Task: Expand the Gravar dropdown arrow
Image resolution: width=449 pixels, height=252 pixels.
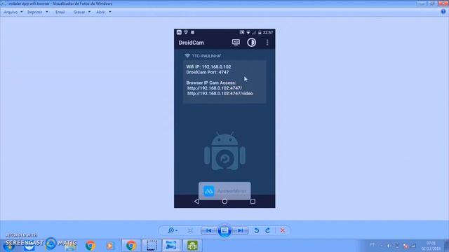Action: click(89, 12)
